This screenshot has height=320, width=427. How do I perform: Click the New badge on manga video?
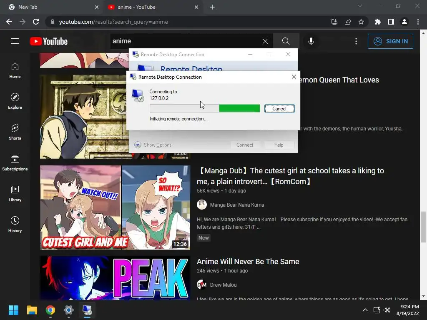pyautogui.click(x=203, y=238)
